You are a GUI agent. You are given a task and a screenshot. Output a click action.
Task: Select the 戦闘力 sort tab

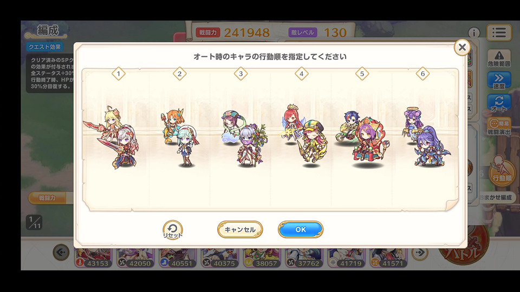(48, 198)
